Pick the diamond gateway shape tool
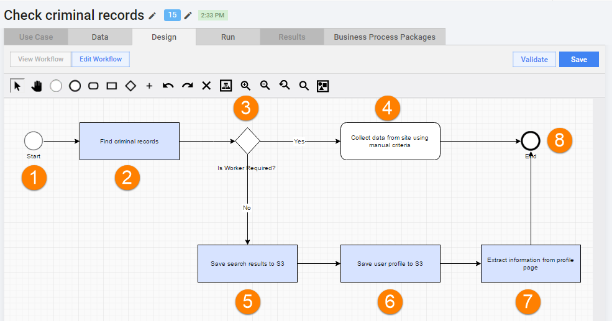The height and width of the screenshot is (321, 612). 130,86
